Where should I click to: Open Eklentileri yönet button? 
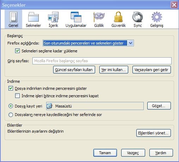pyautogui.click(x=154, y=133)
